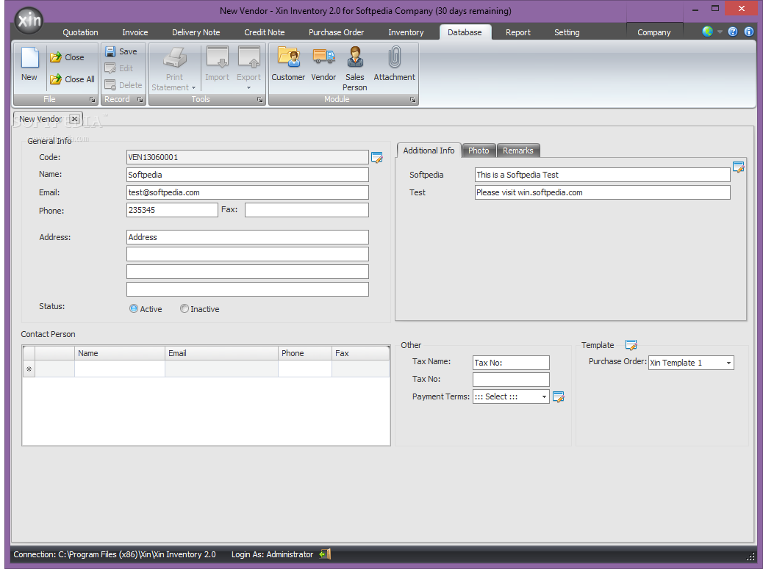Open the Vendor module truck icon
This screenshot has height=569, width=763.
click(x=323, y=64)
